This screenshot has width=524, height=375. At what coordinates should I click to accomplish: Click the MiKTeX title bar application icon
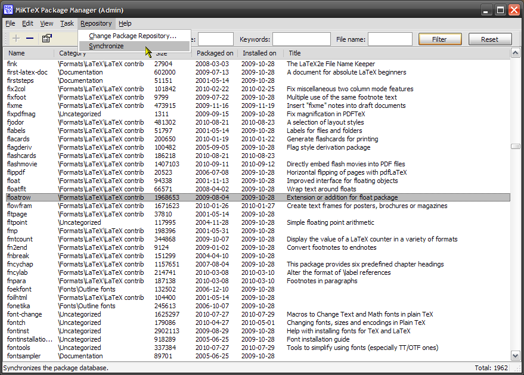[8, 10]
